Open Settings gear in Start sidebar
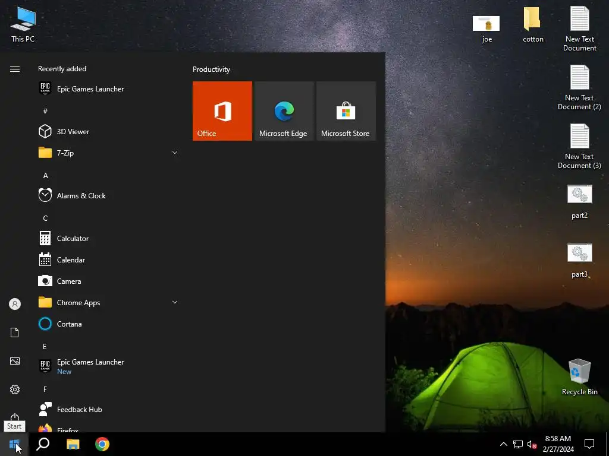The width and height of the screenshot is (609, 456). 15,389
